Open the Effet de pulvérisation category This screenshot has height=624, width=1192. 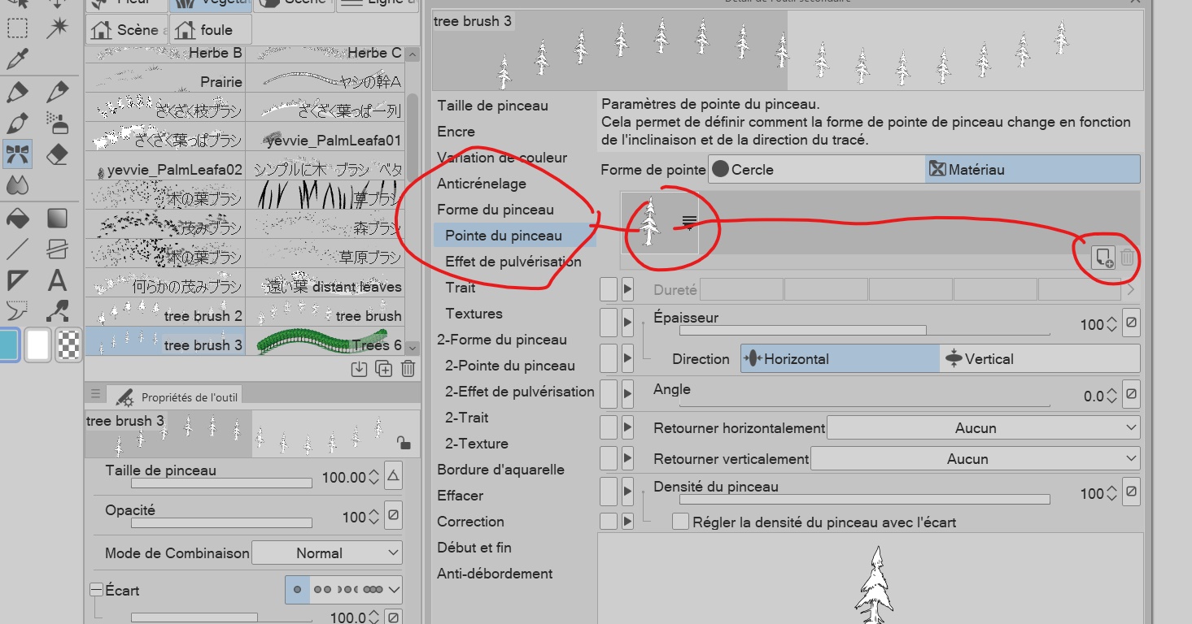513,262
